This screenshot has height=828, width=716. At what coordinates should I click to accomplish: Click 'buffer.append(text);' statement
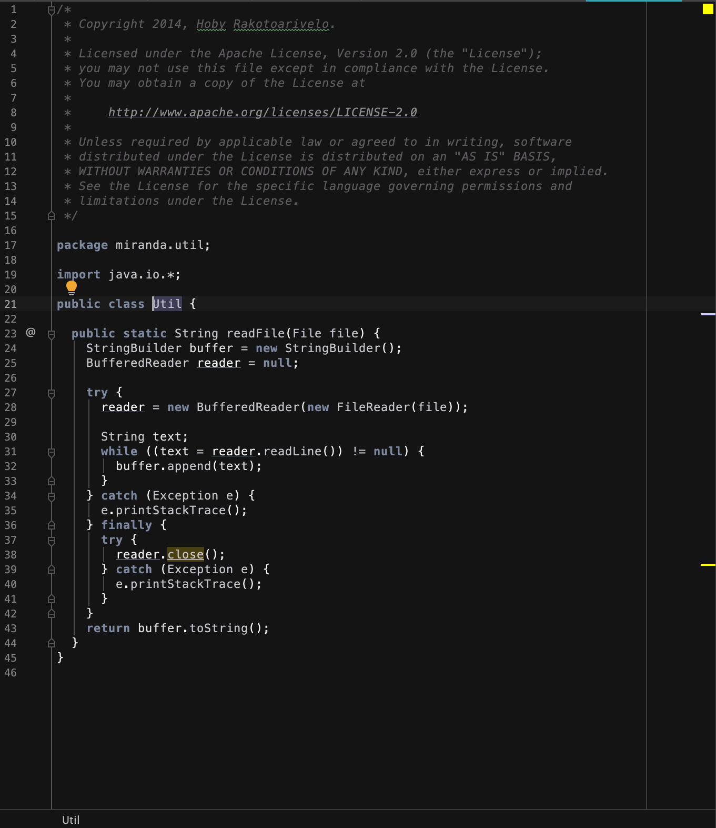(x=188, y=466)
